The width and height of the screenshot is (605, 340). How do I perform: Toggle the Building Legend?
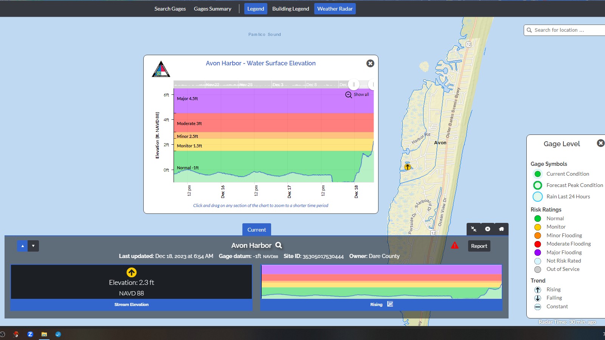290,9
